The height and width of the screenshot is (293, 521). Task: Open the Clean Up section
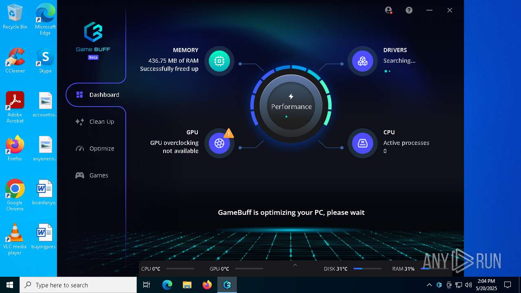coord(96,122)
